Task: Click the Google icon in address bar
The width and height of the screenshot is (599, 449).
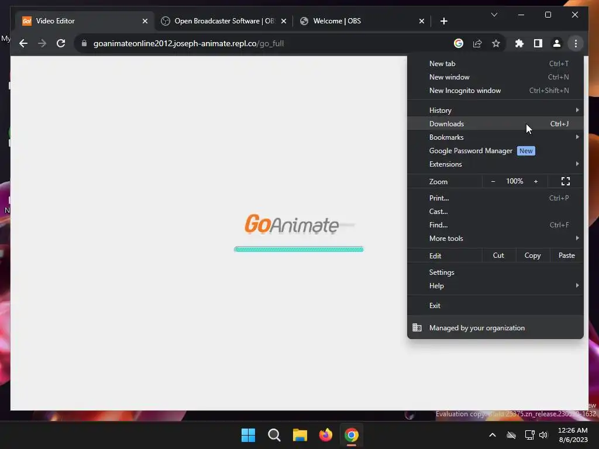Action: pos(459,43)
